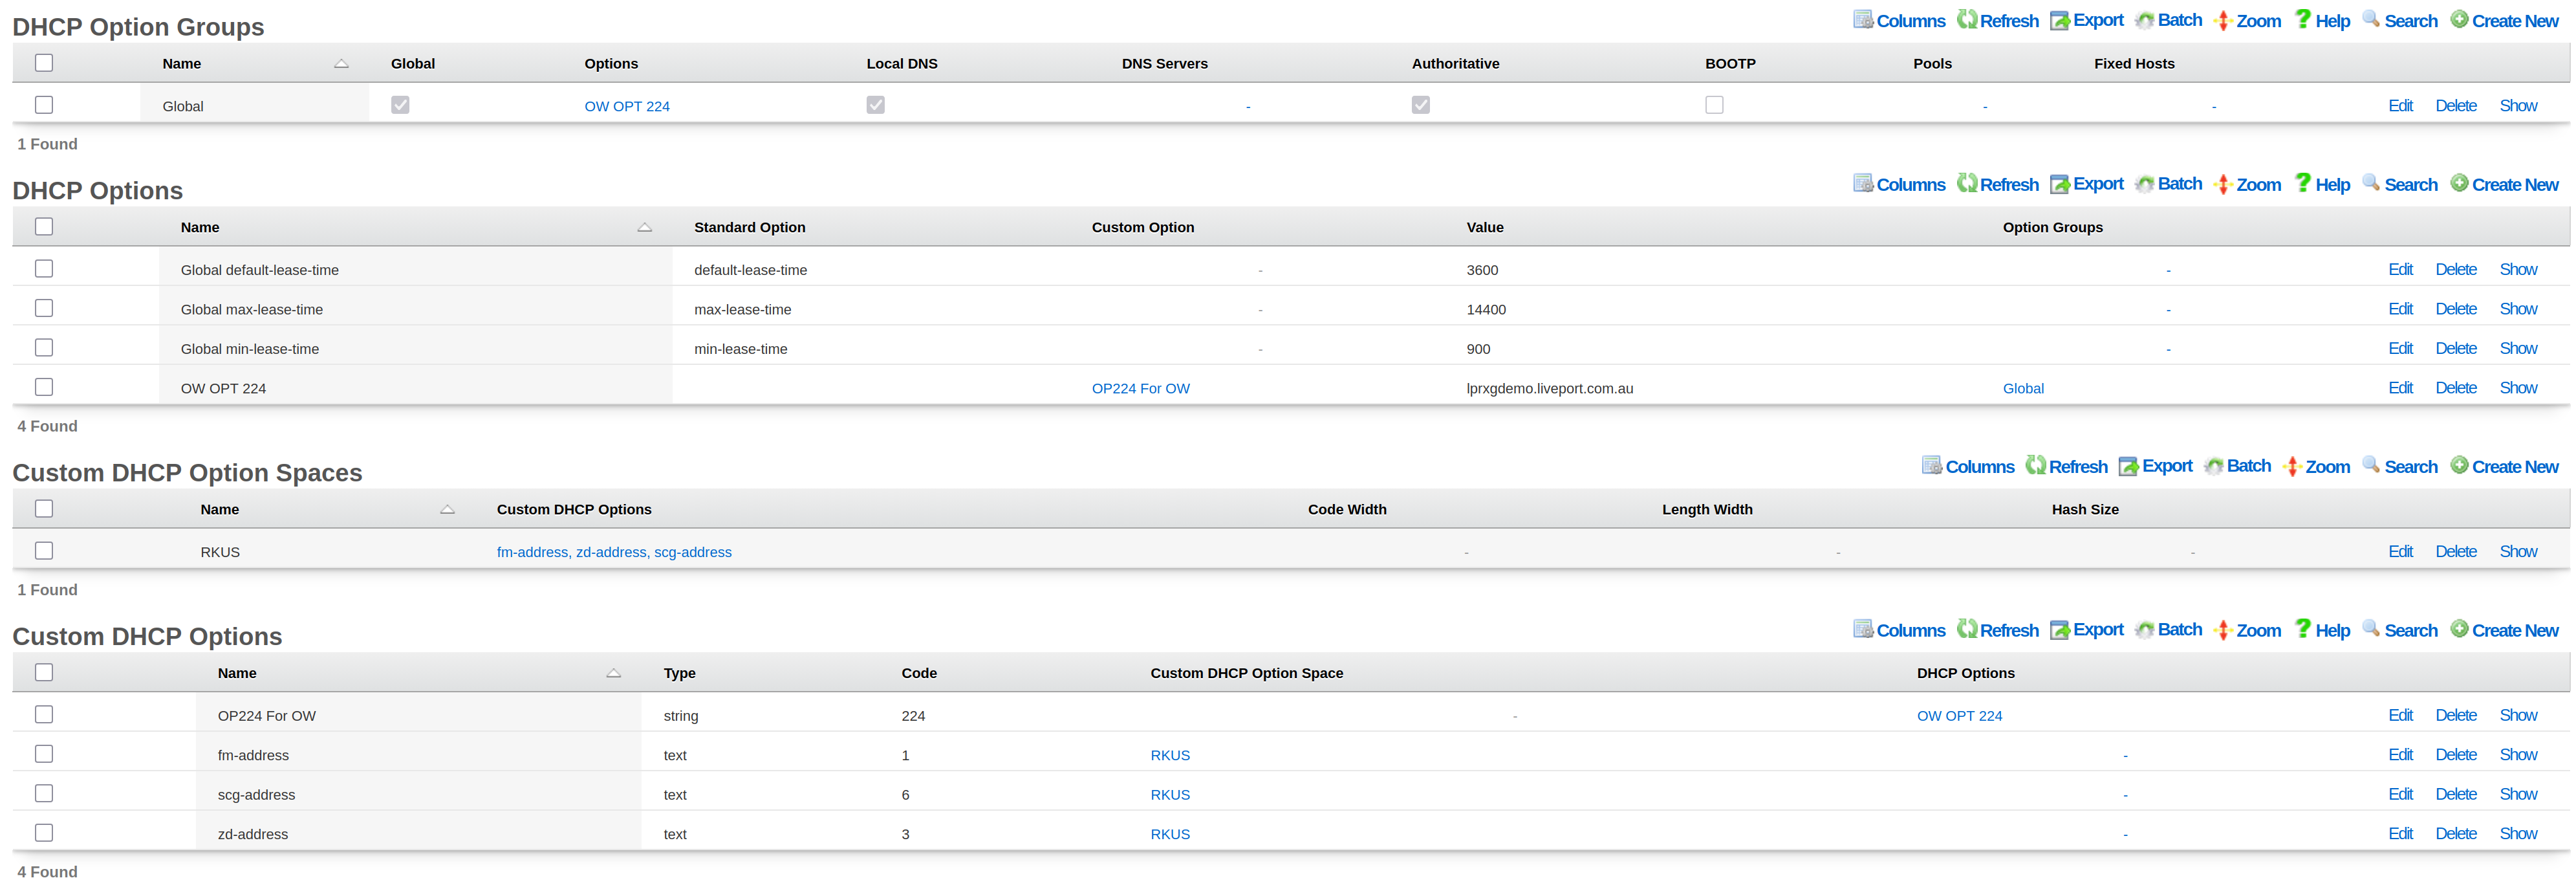2576x889 pixels.
Task: Open Global option group link for OW OPT 224
Action: point(2023,388)
